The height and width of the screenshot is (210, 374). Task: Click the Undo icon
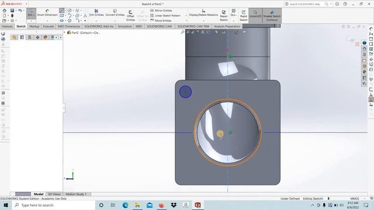[20, 10]
